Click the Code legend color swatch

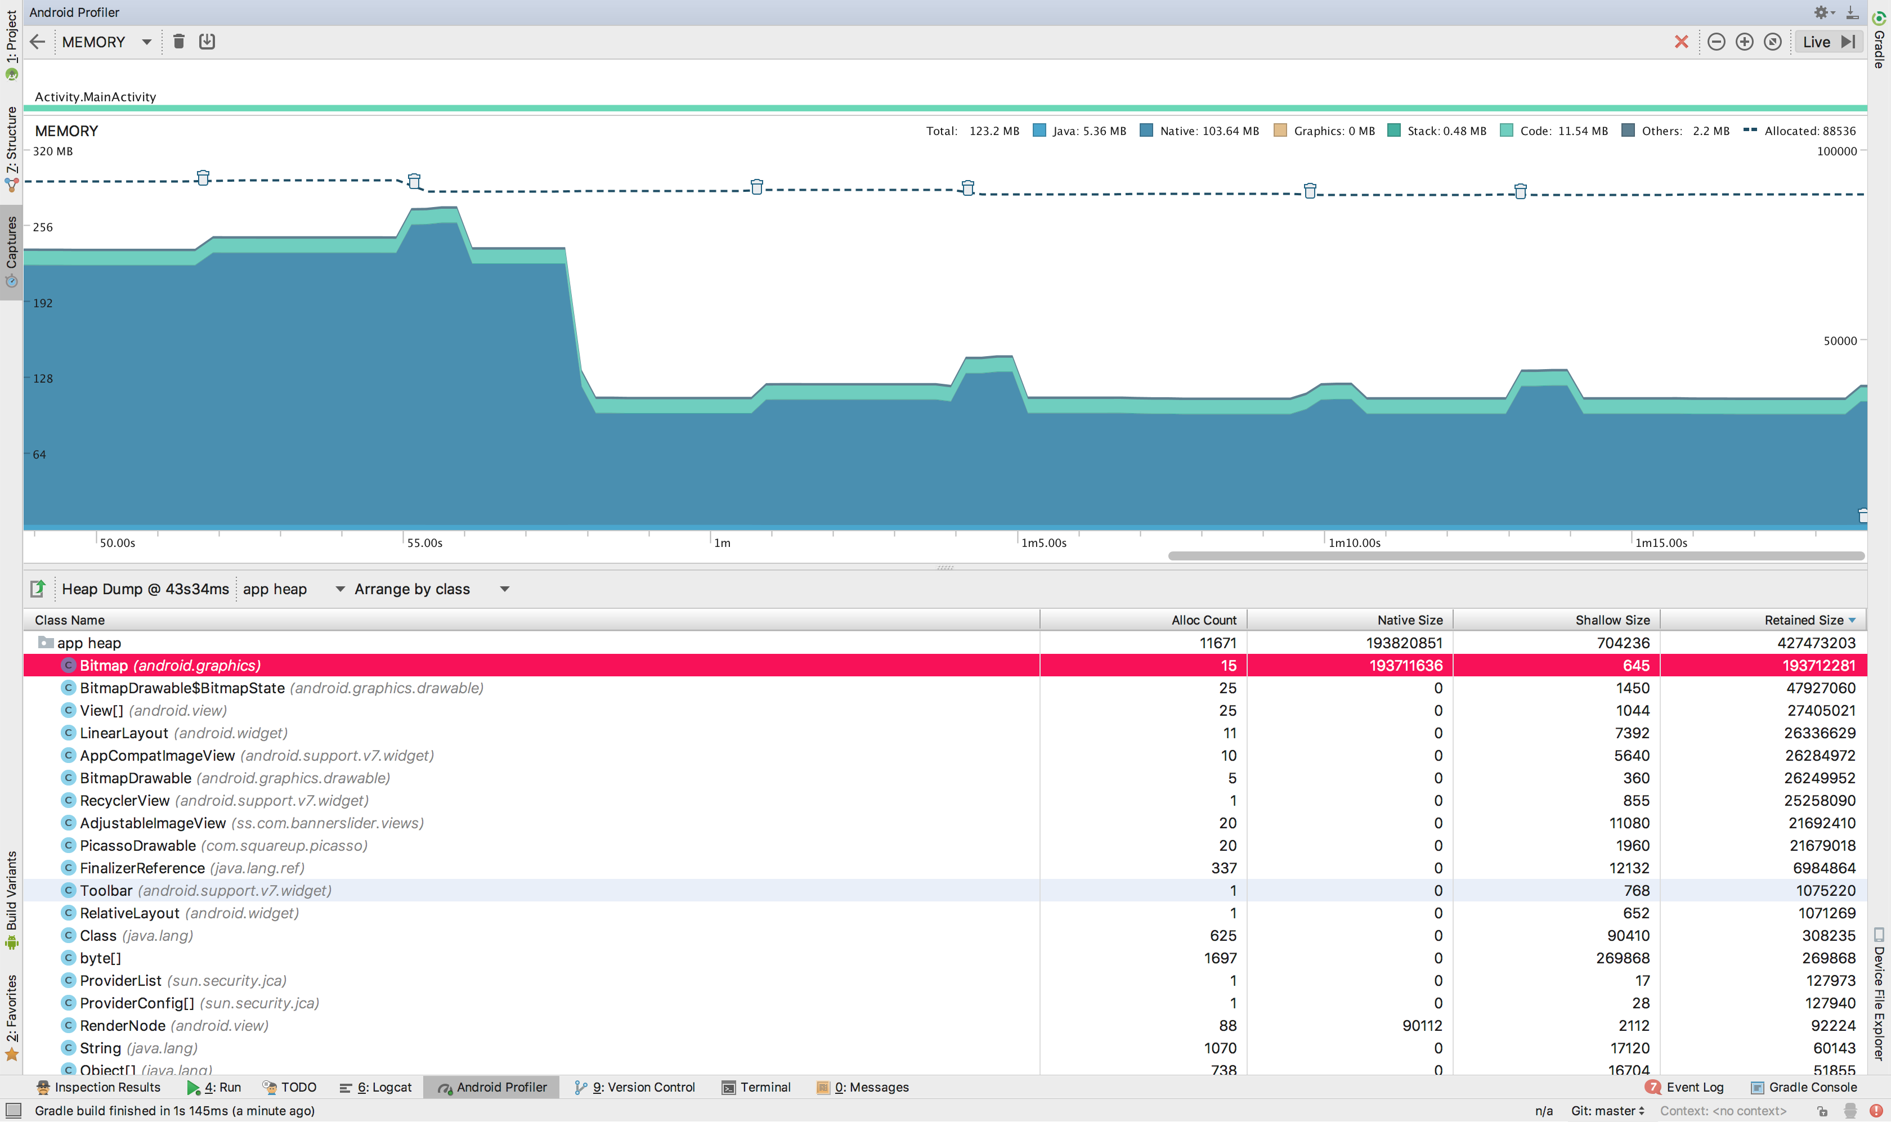tap(1506, 131)
